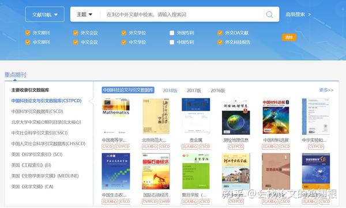Click the 中国生态农... journal title
Image resolution: width=346 pixels, height=208 pixels.
(114, 195)
